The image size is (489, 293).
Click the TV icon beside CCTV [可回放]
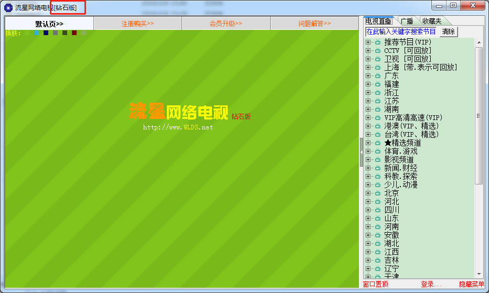377,51
